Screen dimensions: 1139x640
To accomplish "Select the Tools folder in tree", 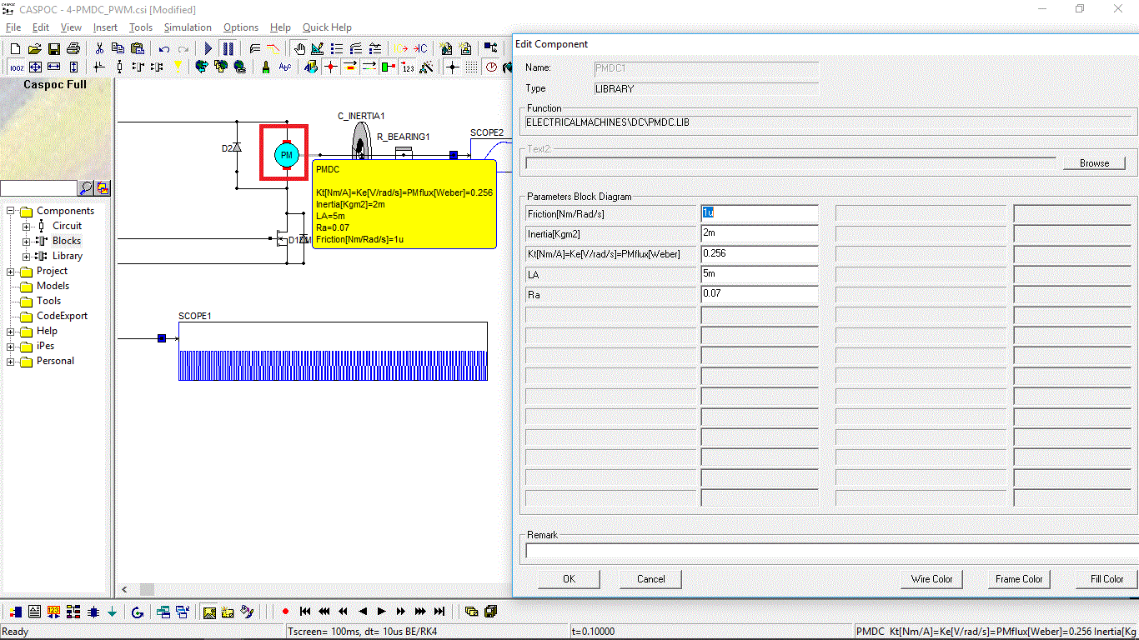I will pos(48,301).
